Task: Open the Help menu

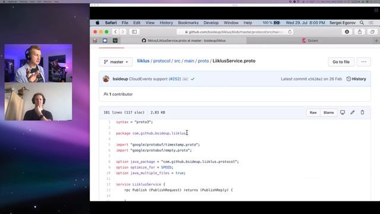Action: pyautogui.click(x=248, y=23)
